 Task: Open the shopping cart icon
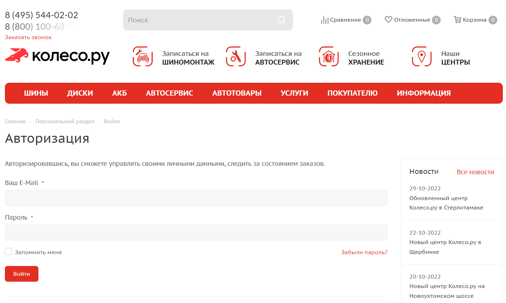pyautogui.click(x=457, y=20)
